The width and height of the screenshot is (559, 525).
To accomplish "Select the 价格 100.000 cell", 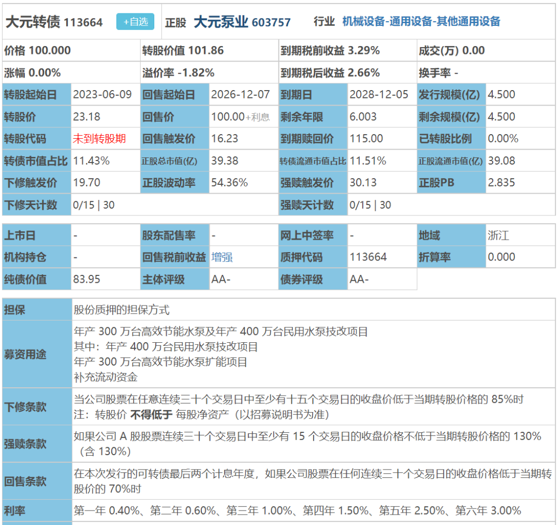I will [71, 51].
